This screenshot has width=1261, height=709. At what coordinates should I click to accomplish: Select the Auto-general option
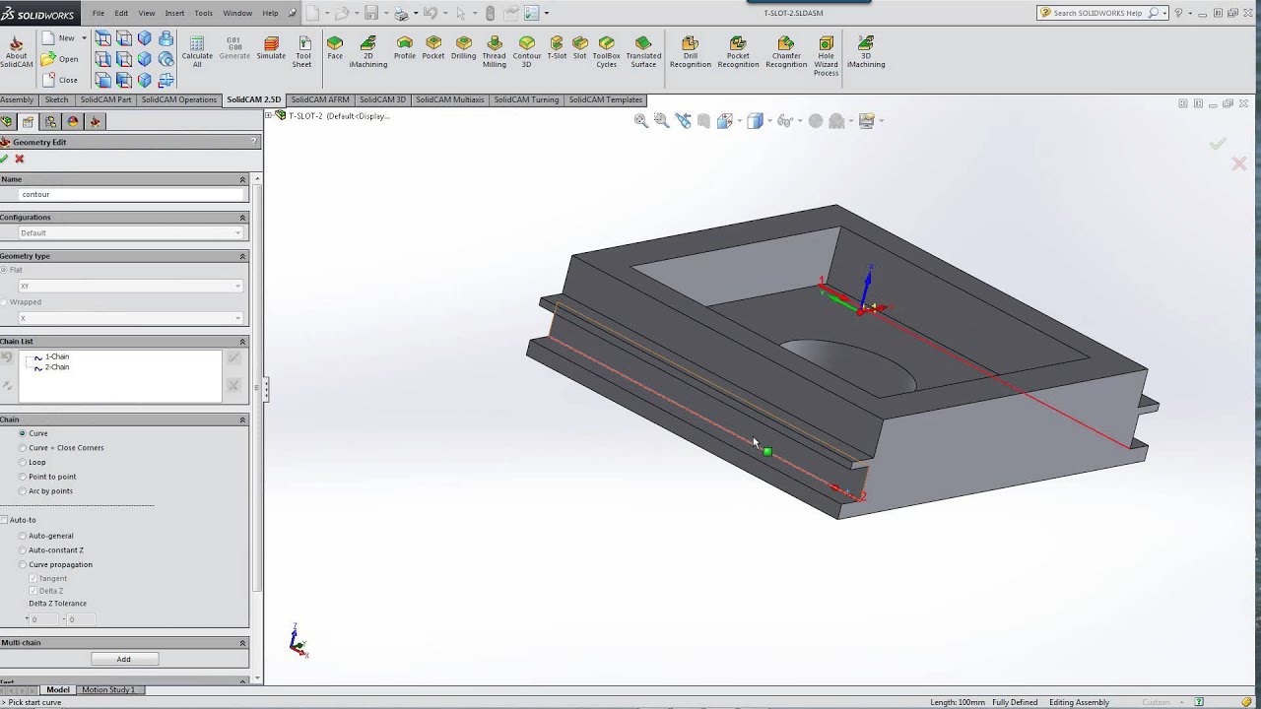[23, 536]
